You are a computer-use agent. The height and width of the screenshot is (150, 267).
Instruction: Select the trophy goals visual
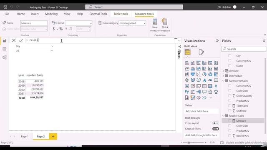coord(216,92)
